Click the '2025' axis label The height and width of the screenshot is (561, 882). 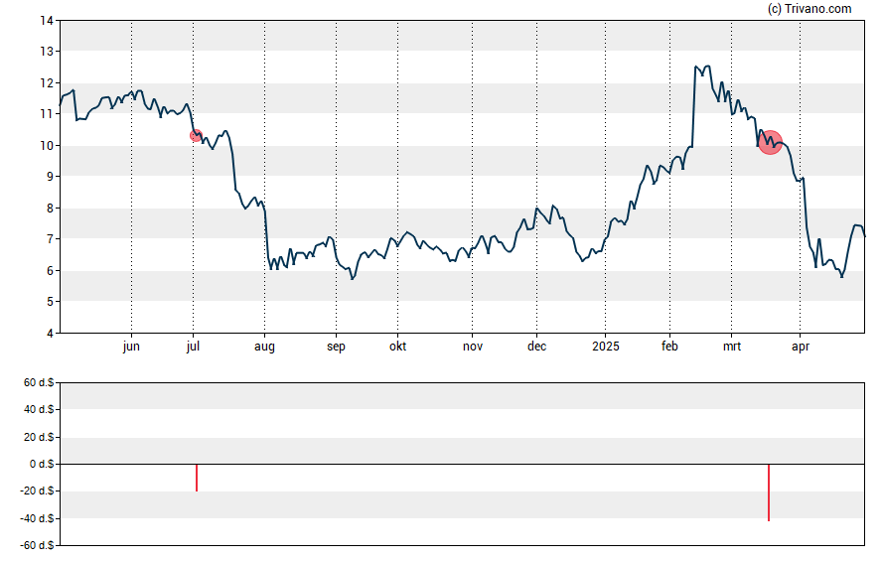(x=605, y=347)
